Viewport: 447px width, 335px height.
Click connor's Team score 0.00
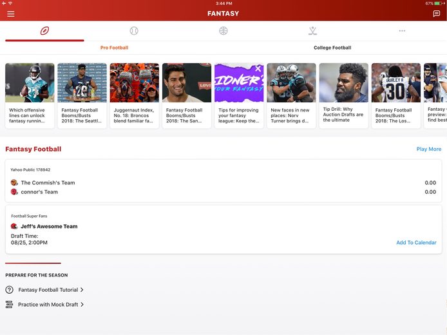coord(430,192)
